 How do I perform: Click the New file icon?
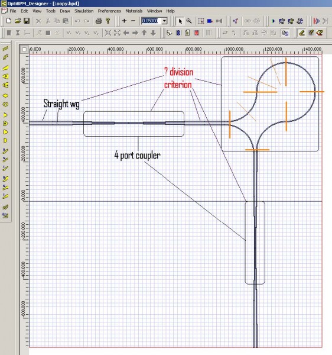click(9, 21)
